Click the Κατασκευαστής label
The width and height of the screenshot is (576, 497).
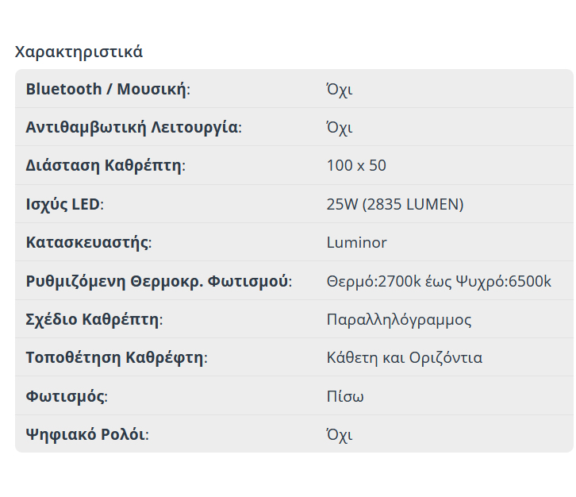click(x=88, y=242)
